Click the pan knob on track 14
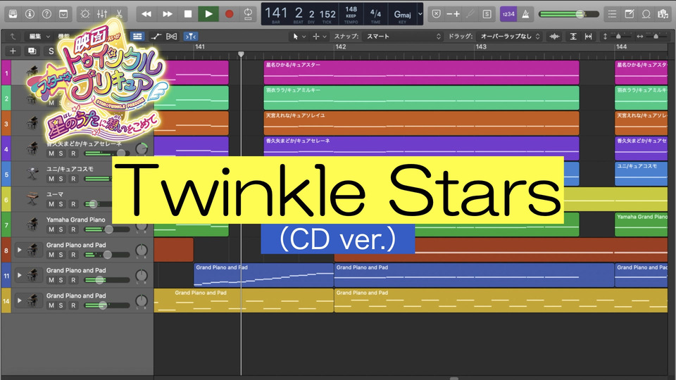 click(x=142, y=301)
